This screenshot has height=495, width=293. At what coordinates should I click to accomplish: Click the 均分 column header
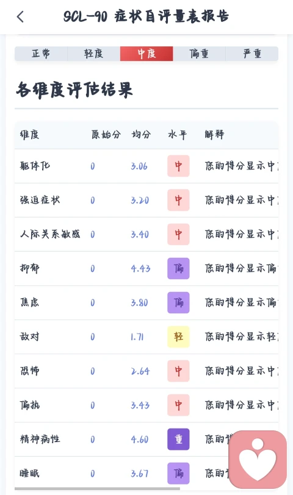point(141,135)
